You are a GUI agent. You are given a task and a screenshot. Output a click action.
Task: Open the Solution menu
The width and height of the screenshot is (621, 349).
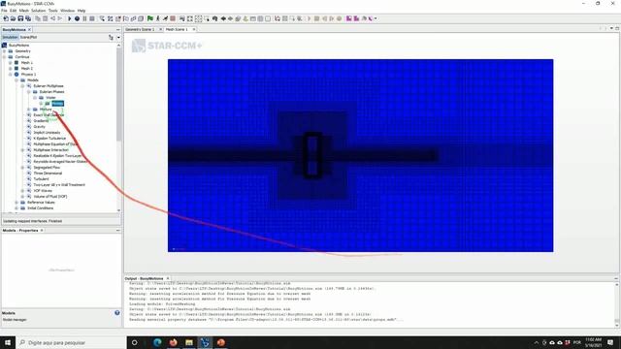point(39,11)
